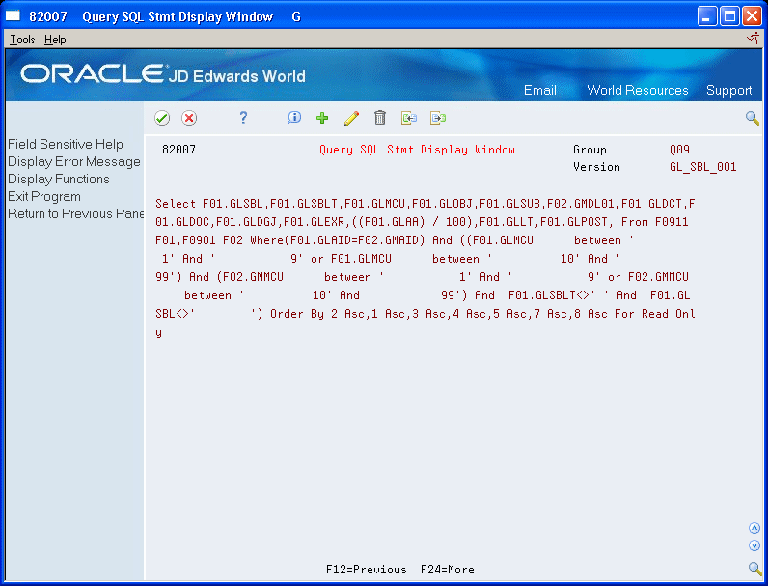
Task: Select Field Sensitive Help
Action: click(66, 144)
